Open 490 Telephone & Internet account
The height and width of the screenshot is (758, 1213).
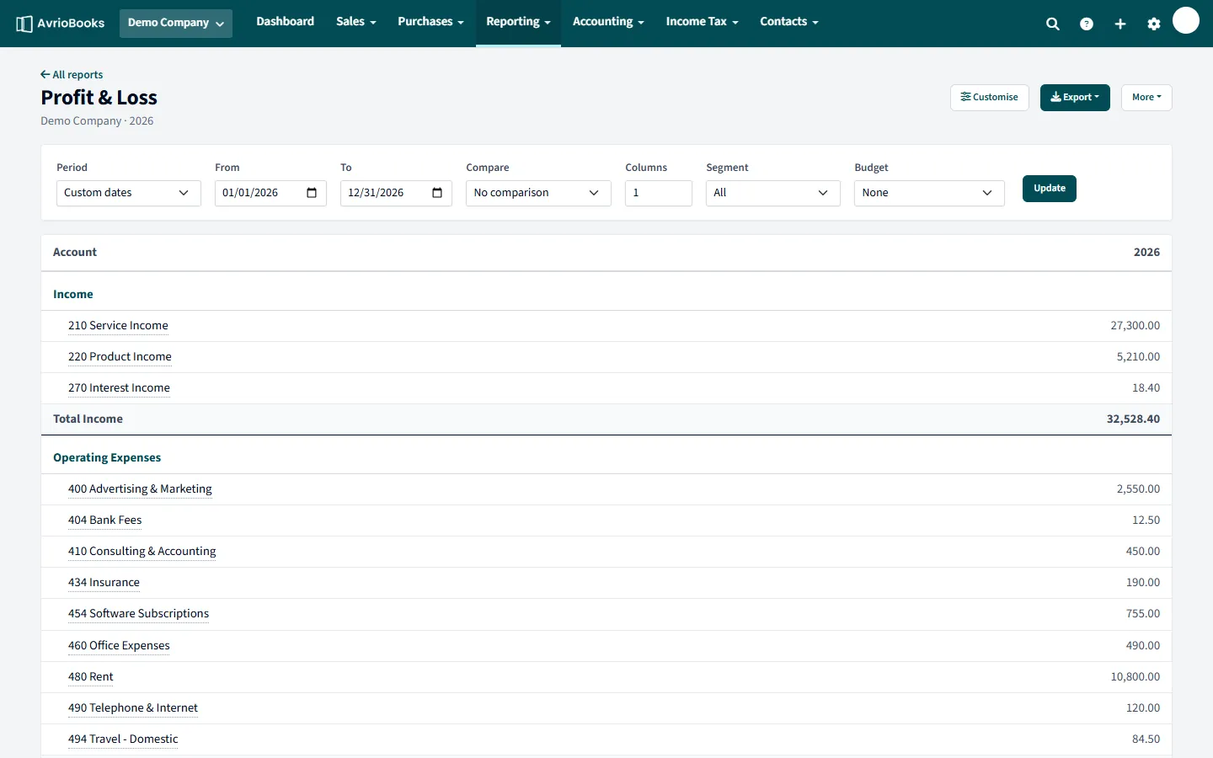pos(133,708)
